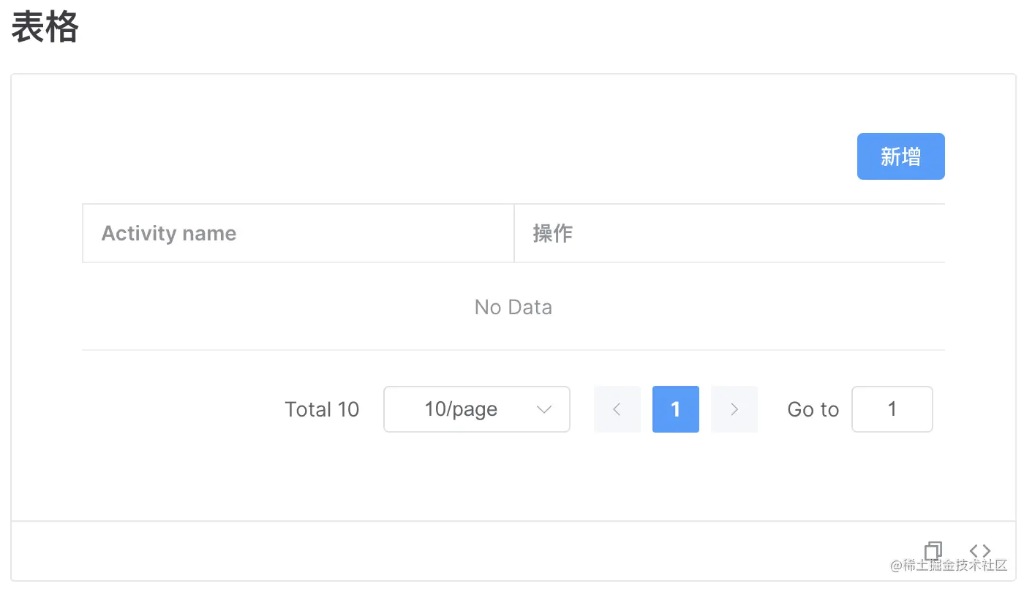Image resolution: width=1024 pixels, height=589 pixels.
Task: Select the right chevron in pagination
Action: (x=734, y=409)
